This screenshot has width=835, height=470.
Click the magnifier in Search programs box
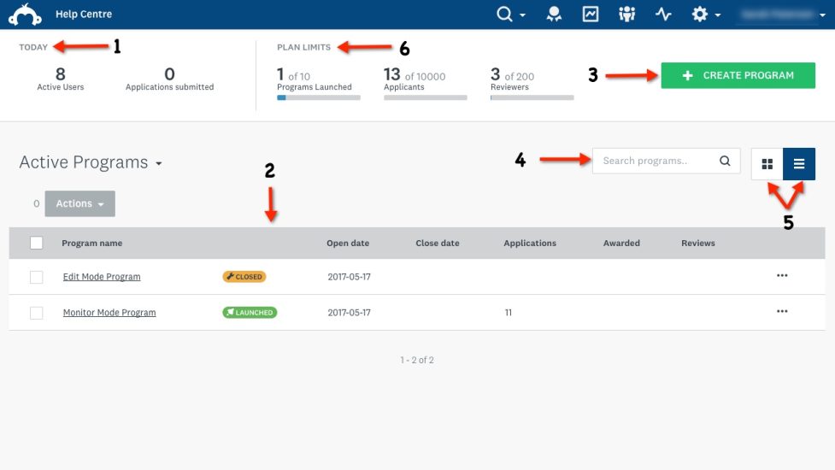(725, 161)
